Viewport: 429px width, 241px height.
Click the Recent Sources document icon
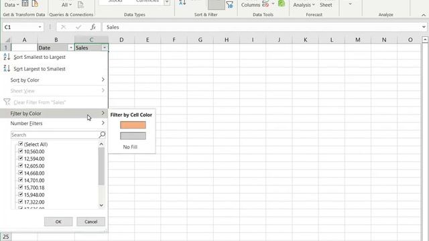point(35,3)
